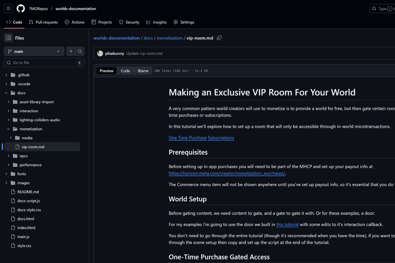This screenshot has height=263, width=395.
Task: Switch to the Blame view
Action: pos(143,71)
